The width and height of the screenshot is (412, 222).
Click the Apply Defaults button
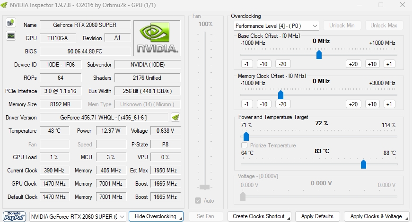click(317, 216)
